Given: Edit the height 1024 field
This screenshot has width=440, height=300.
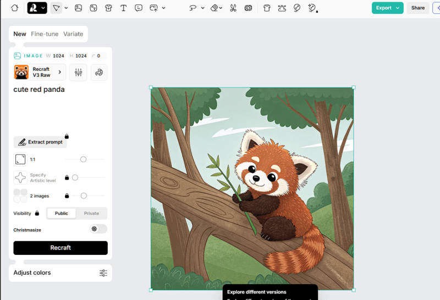Looking at the screenshot, I should pos(78,56).
